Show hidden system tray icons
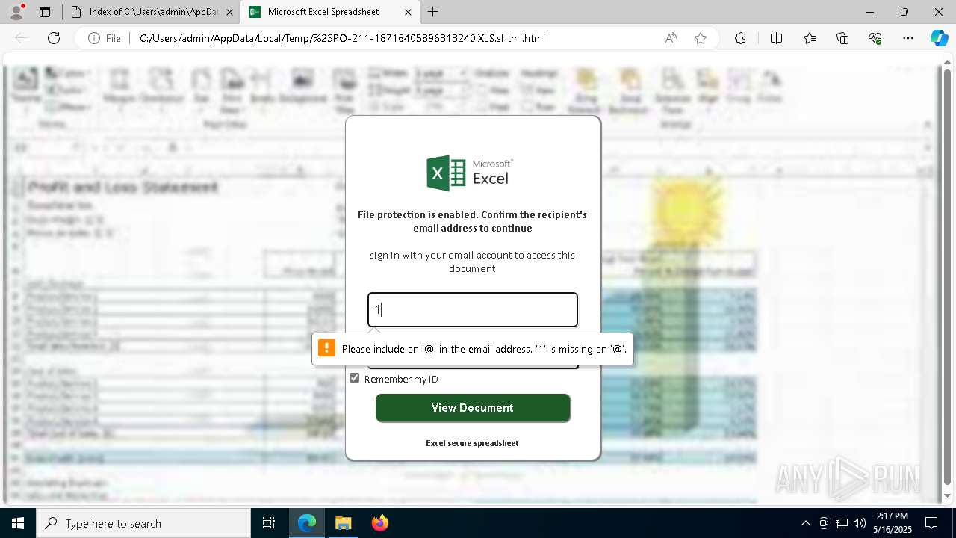 805,523
